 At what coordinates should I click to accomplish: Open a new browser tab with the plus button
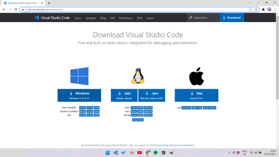coord(49,3)
